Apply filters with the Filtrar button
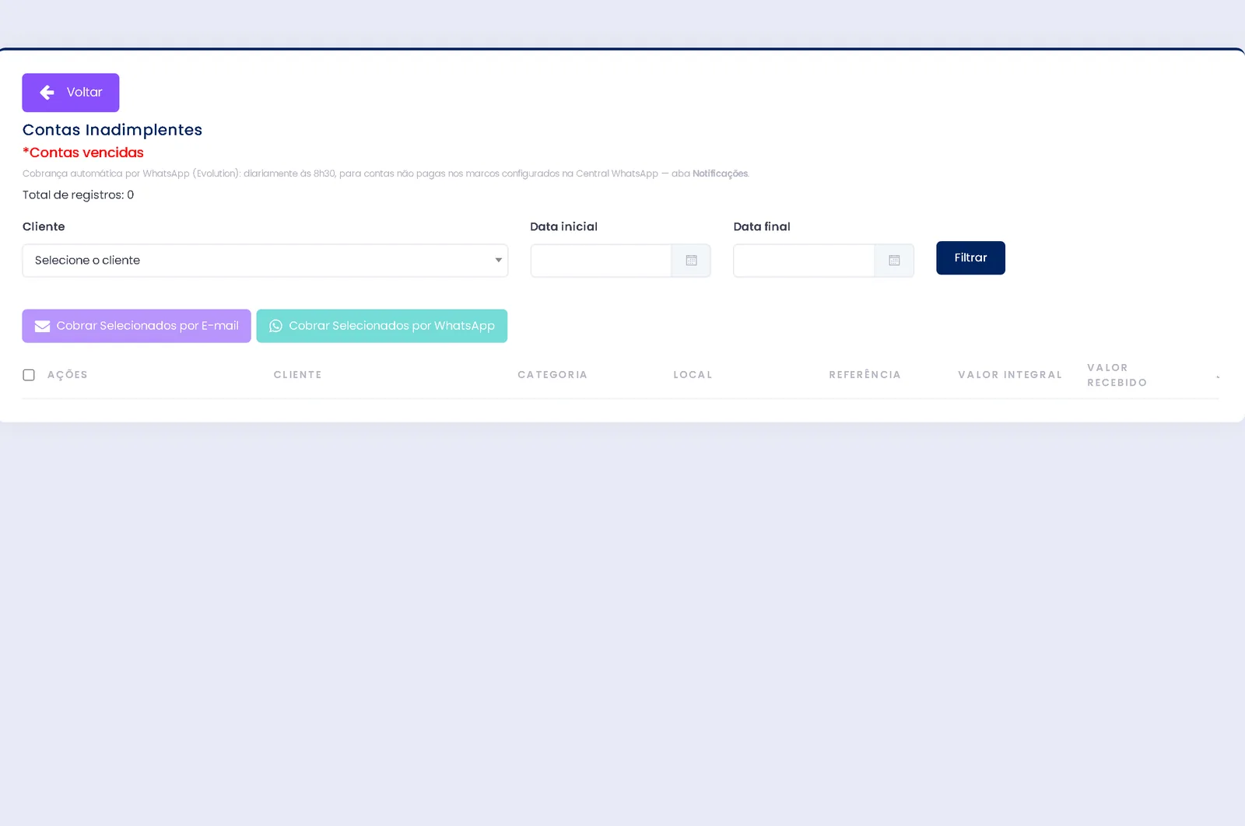The width and height of the screenshot is (1245, 826). click(x=970, y=257)
